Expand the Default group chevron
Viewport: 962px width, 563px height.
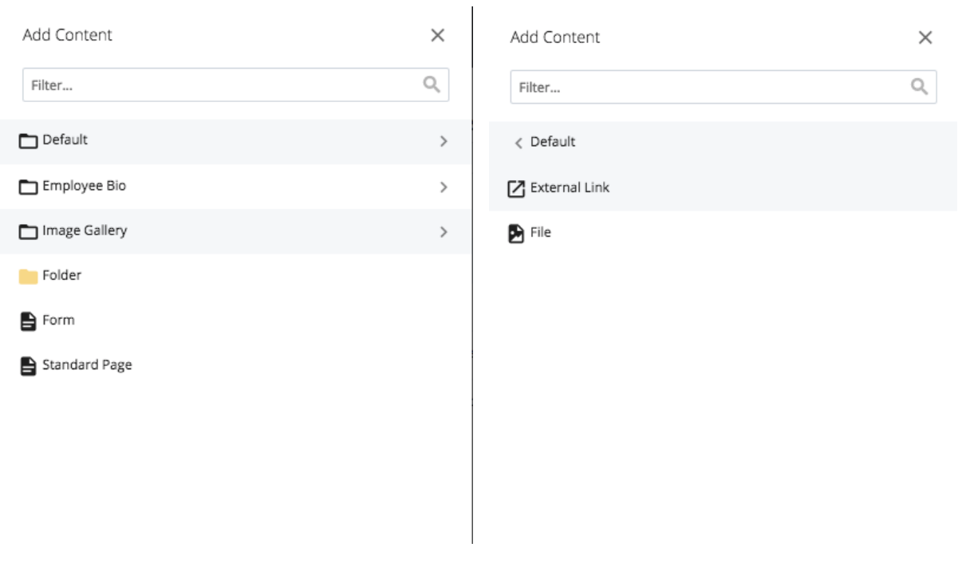click(x=444, y=142)
